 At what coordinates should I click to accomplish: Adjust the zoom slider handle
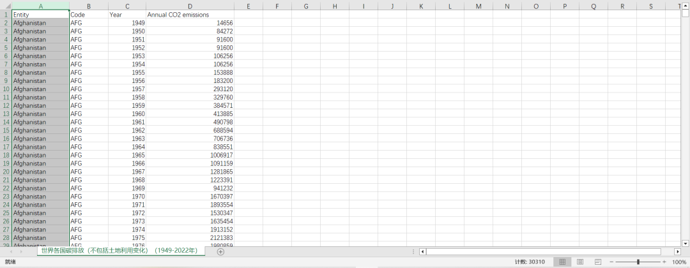pos(638,262)
